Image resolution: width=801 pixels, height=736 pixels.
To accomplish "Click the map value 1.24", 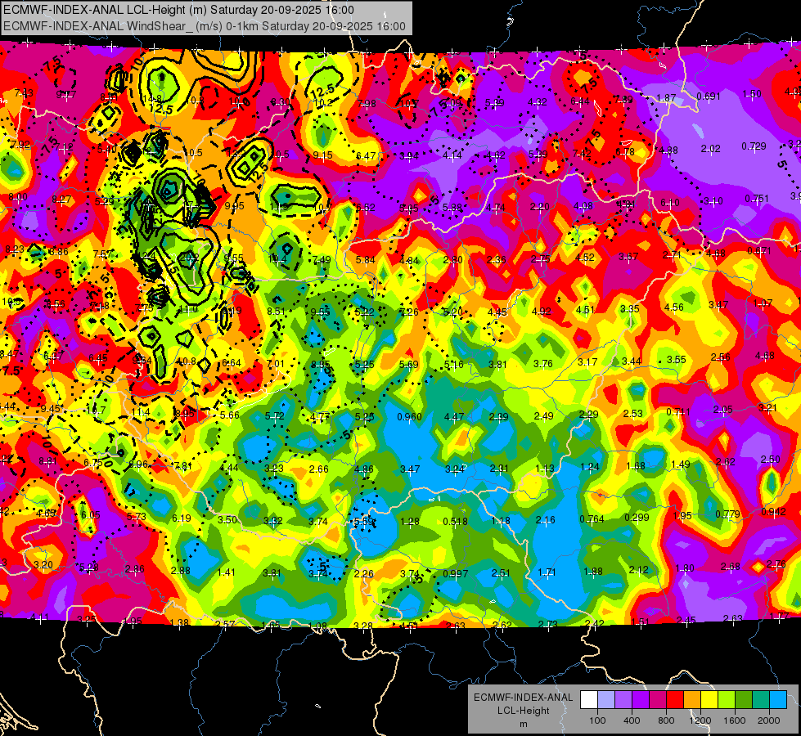I will [590, 466].
